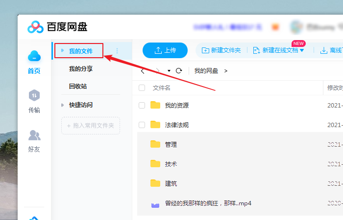Screen dimensions: 343x220
Task: Click the breadcrumb chevron after 我的网盘
Action: tap(226, 71)
